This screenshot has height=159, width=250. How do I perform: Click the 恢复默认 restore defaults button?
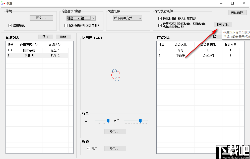[223, 25]
